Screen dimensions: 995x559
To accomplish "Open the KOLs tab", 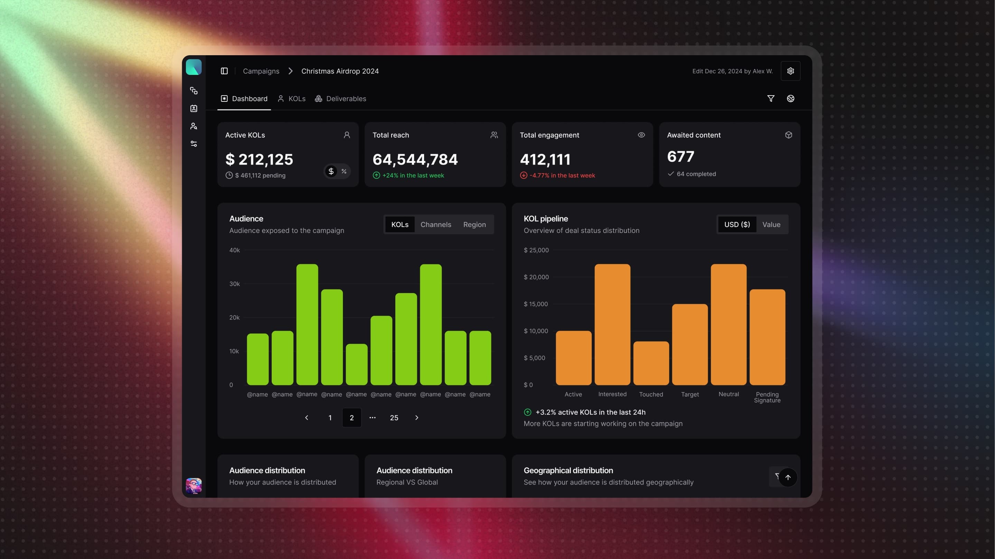I will (292, 99).
